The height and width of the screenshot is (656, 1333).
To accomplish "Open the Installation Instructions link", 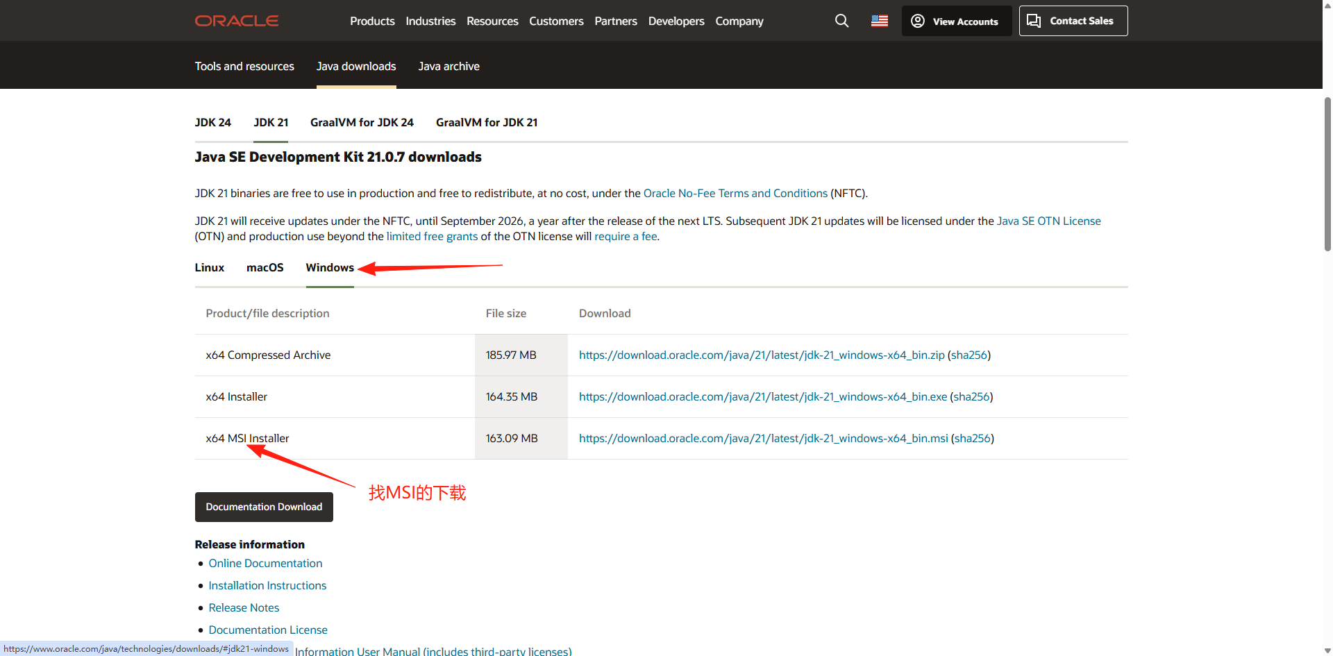I will pos(267,585).
